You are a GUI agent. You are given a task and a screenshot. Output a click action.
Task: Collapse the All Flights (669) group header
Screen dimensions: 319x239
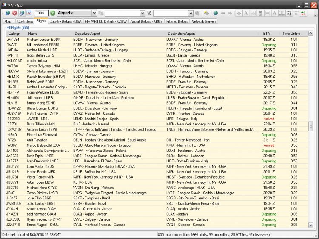(18, 28)
